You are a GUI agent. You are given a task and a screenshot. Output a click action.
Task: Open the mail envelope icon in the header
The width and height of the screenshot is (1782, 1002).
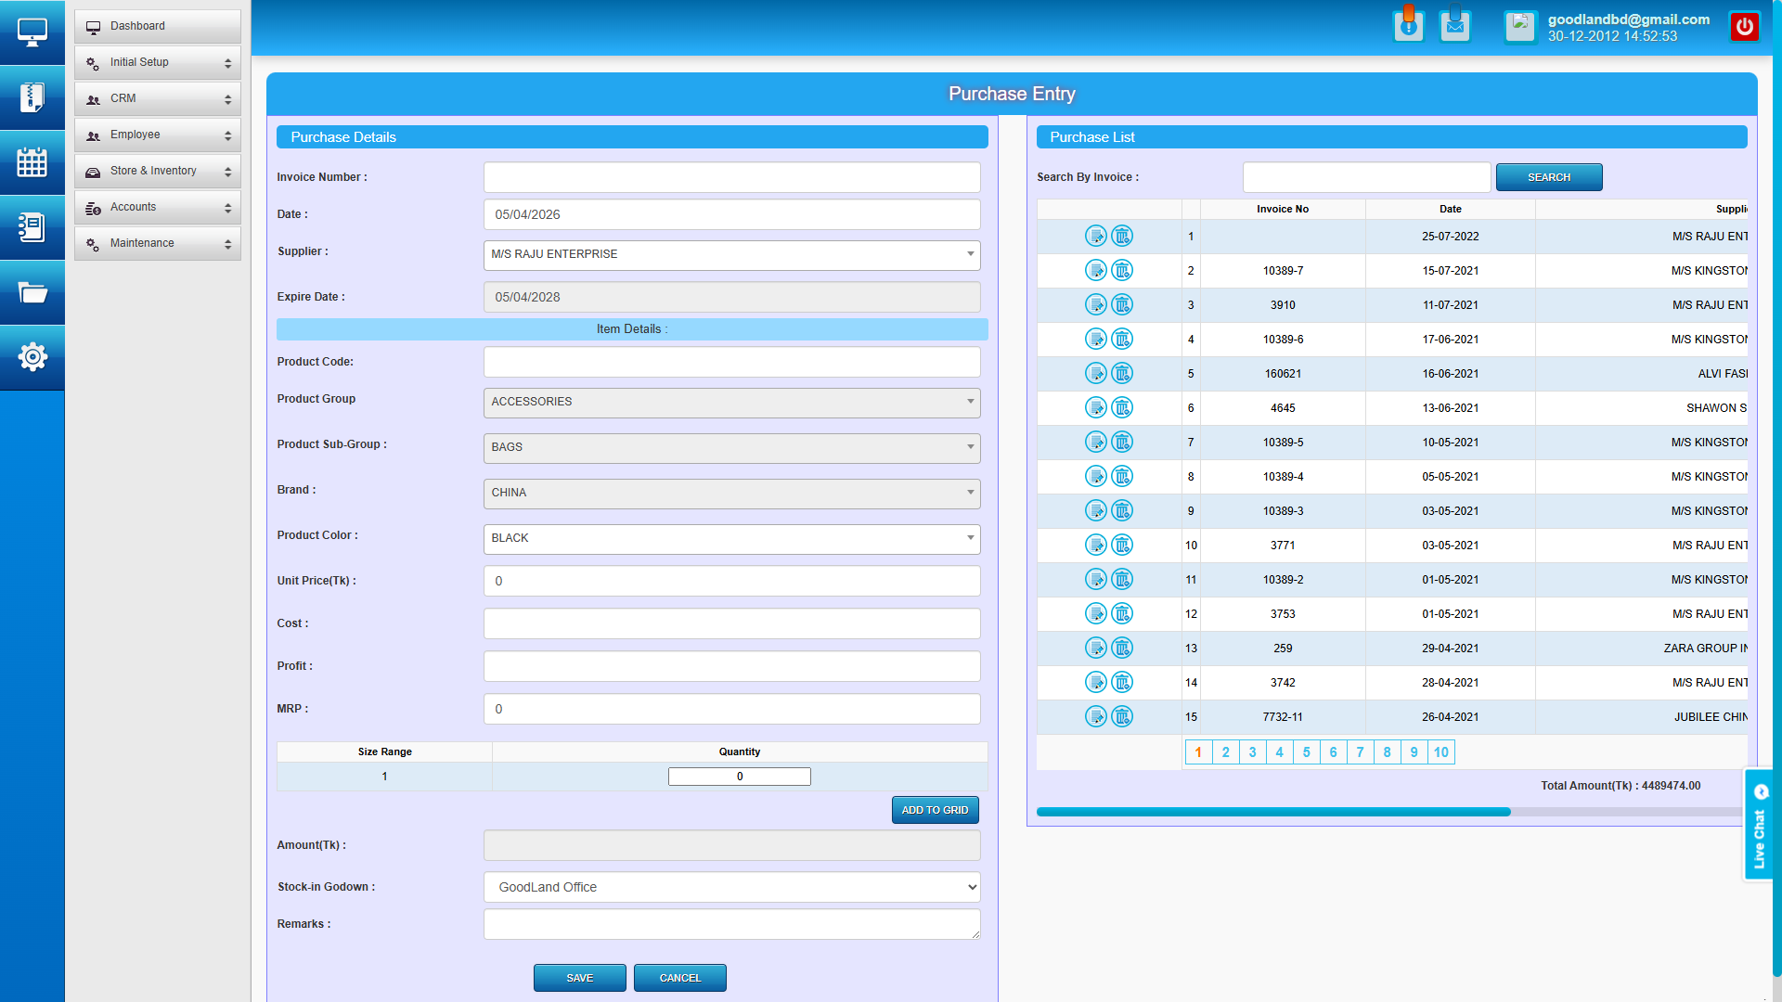coord(1454,26)
